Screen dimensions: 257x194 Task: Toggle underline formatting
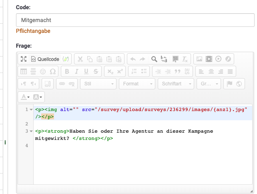[86, 71]
